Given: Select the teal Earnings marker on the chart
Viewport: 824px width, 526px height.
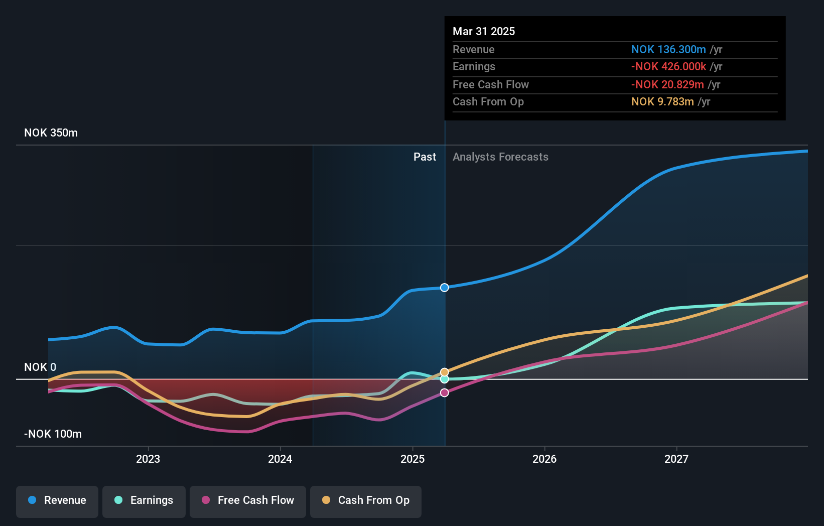Looking at the screenshot, I should (x=444, y=379).
